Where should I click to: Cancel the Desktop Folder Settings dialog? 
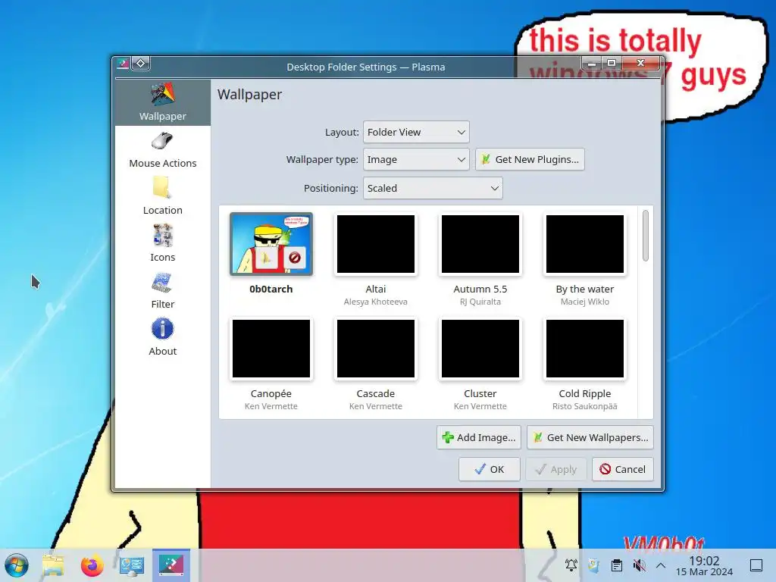(623, 469)
